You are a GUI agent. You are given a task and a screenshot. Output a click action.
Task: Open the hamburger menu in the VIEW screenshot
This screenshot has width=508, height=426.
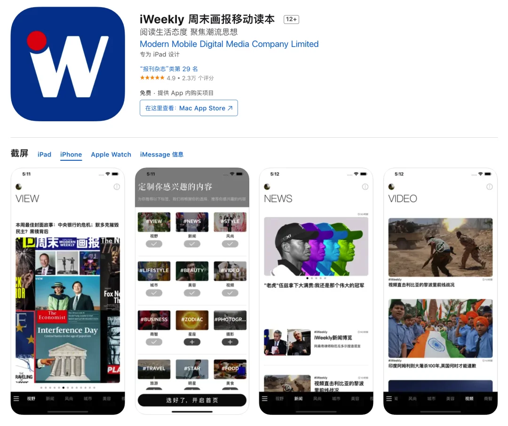point(16,397)
